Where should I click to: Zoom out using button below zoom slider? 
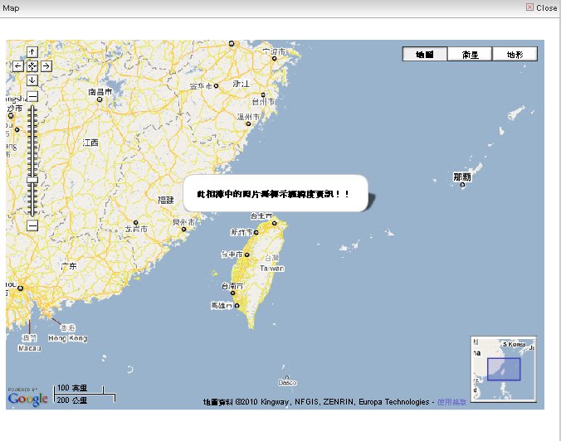tap(32, 225)
